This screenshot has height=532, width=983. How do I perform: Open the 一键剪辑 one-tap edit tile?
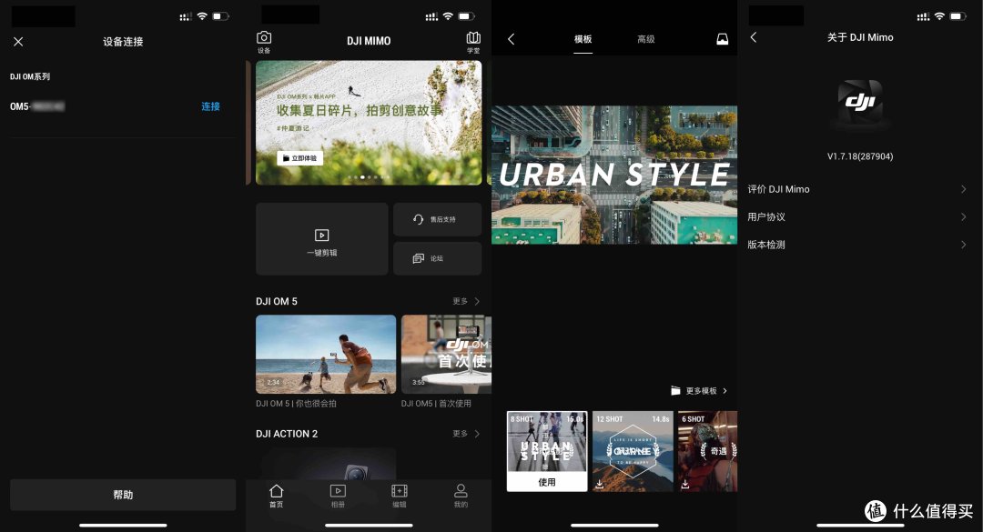(321, 239)
